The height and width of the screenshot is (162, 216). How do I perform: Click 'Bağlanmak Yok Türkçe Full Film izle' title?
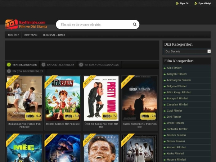[24, 125]
